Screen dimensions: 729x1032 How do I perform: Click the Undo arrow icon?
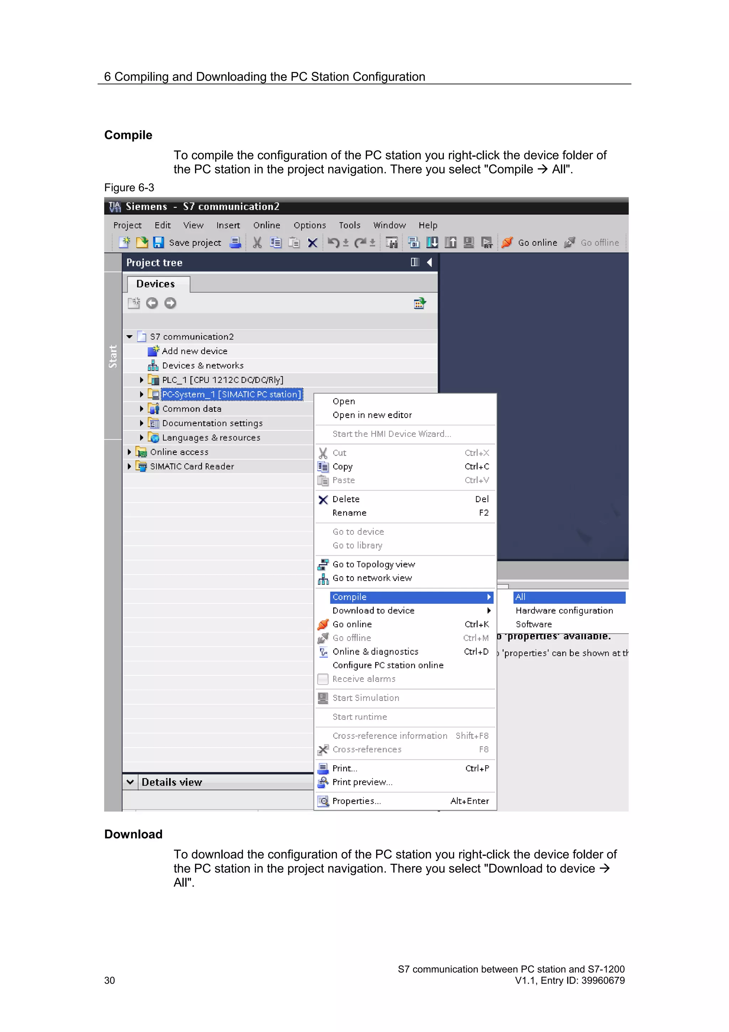pos(333,243)
